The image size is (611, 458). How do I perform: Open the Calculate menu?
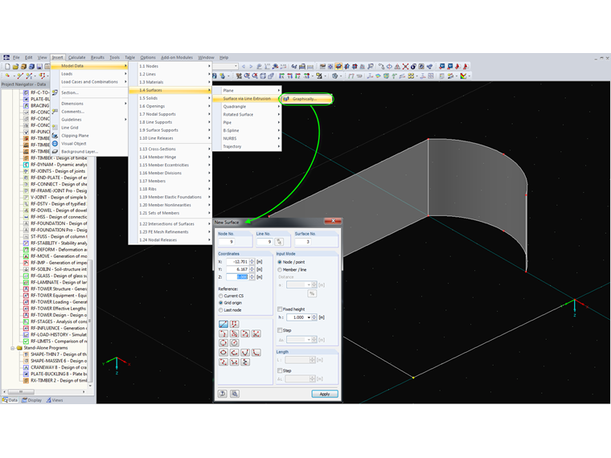[x=76, y=57]
